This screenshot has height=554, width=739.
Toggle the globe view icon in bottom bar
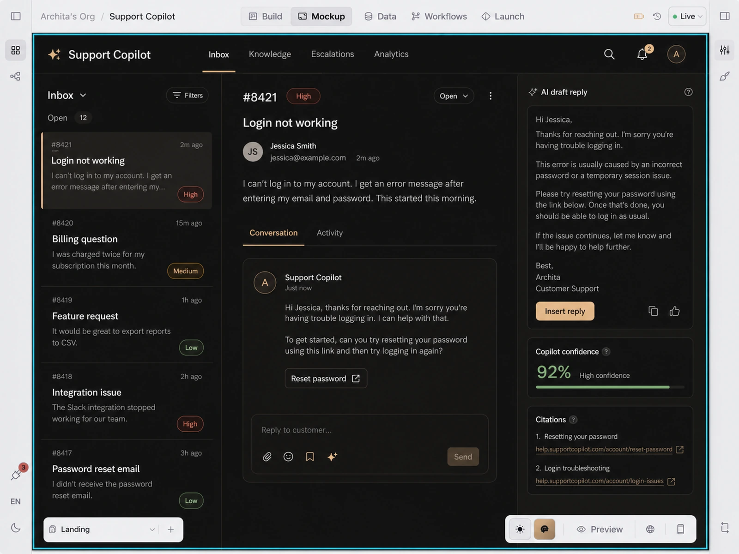pos(650,529)
